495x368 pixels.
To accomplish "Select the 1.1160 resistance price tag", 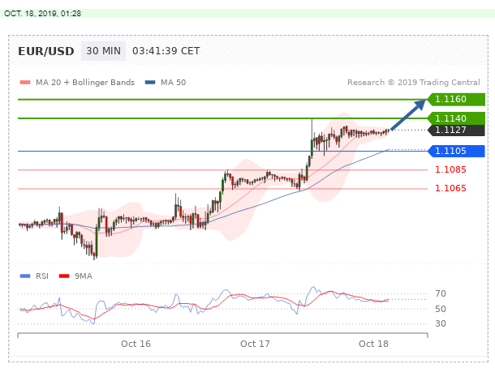I will (456, 100).
